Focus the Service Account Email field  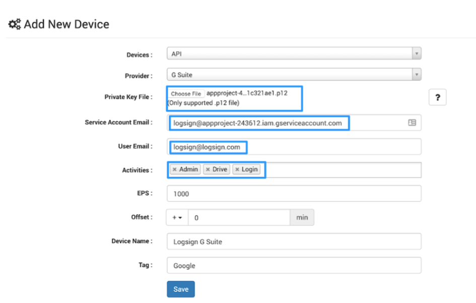[x=294, y=123]
